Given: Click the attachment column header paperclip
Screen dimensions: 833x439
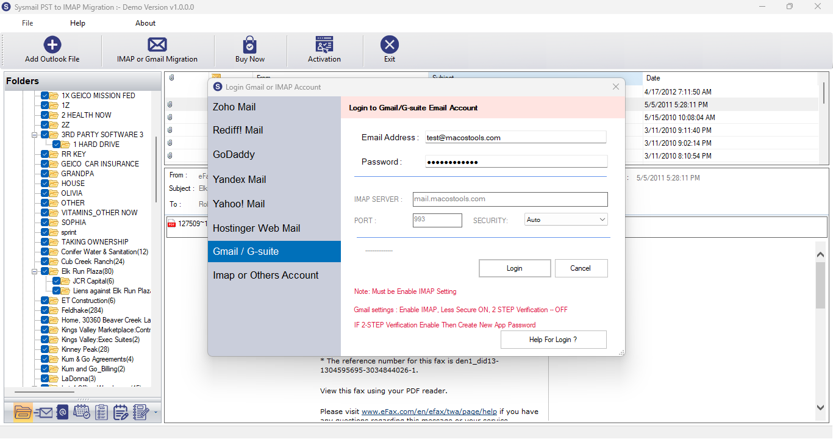Looking at the screenshot, I should click(172, 78).
